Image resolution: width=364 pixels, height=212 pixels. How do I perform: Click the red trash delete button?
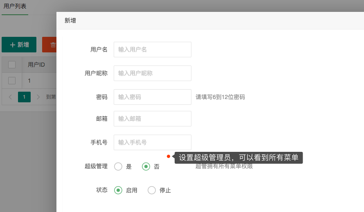pos(49,45)
